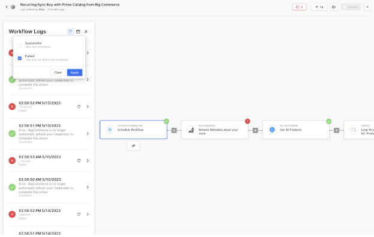
Task: Expand the 02:56:52 PM 5/15/2023 log entry
Action: pyautogui.click(x=88, y=107)
